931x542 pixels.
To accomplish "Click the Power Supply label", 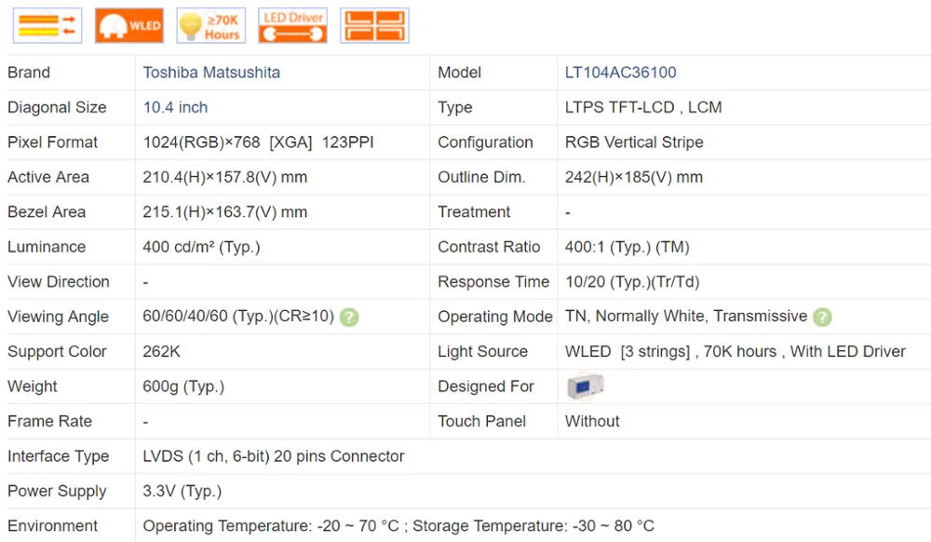I will [x=57, y=492].
